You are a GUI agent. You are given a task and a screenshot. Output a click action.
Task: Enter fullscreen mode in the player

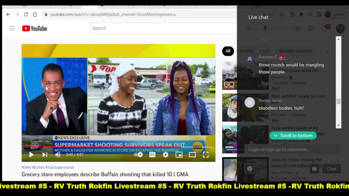coord(206,155)
